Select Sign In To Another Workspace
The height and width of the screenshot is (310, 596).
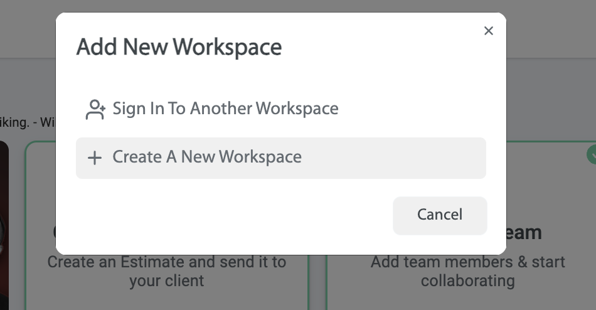tap(225, 109)
